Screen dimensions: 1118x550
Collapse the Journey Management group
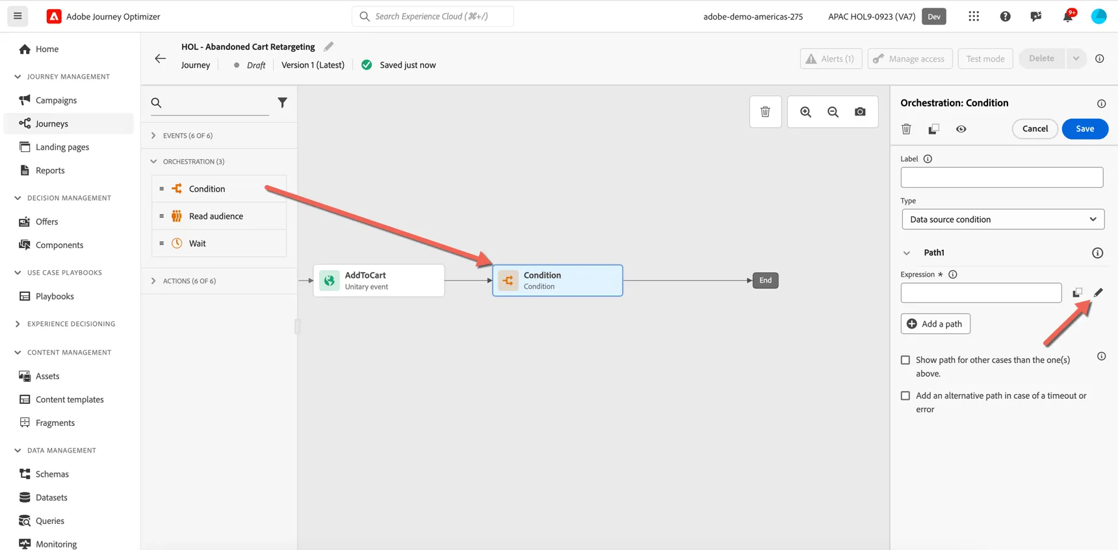[18, 77]
